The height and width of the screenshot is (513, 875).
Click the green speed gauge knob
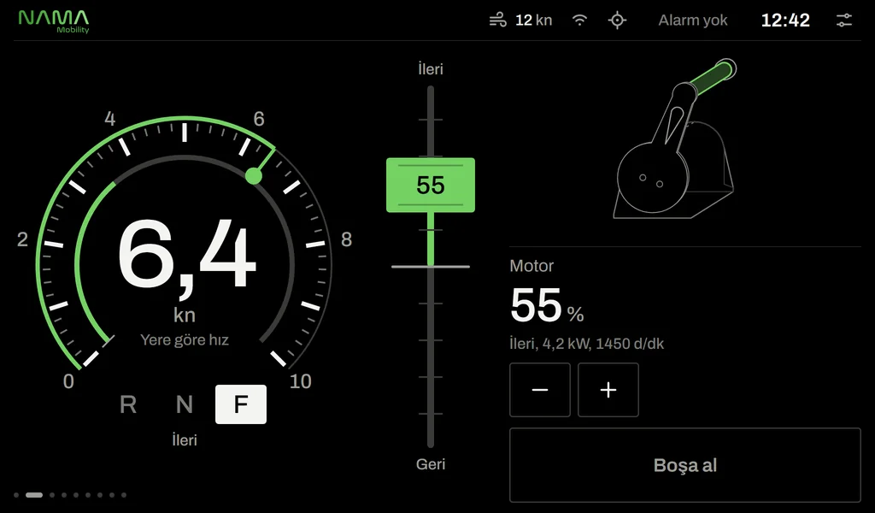pyautogui.click(x=253, y=176)
